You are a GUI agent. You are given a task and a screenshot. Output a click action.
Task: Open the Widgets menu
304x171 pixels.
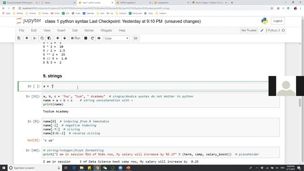tap(106, 30)
